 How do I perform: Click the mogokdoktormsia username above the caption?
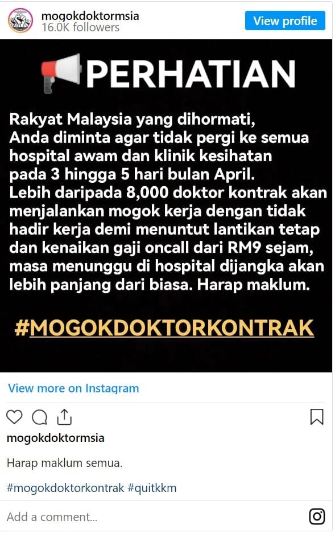55,438
